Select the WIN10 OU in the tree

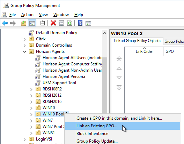pos(49,108)
